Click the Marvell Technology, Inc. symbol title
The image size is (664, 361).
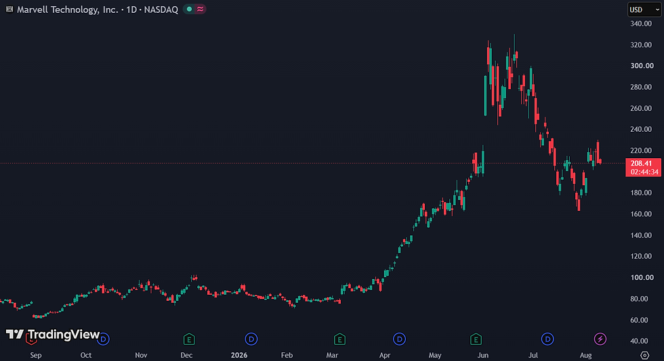coord(68,9)
